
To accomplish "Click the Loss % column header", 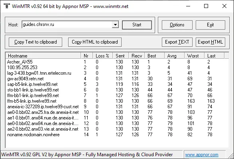I will tap(103, 56).
